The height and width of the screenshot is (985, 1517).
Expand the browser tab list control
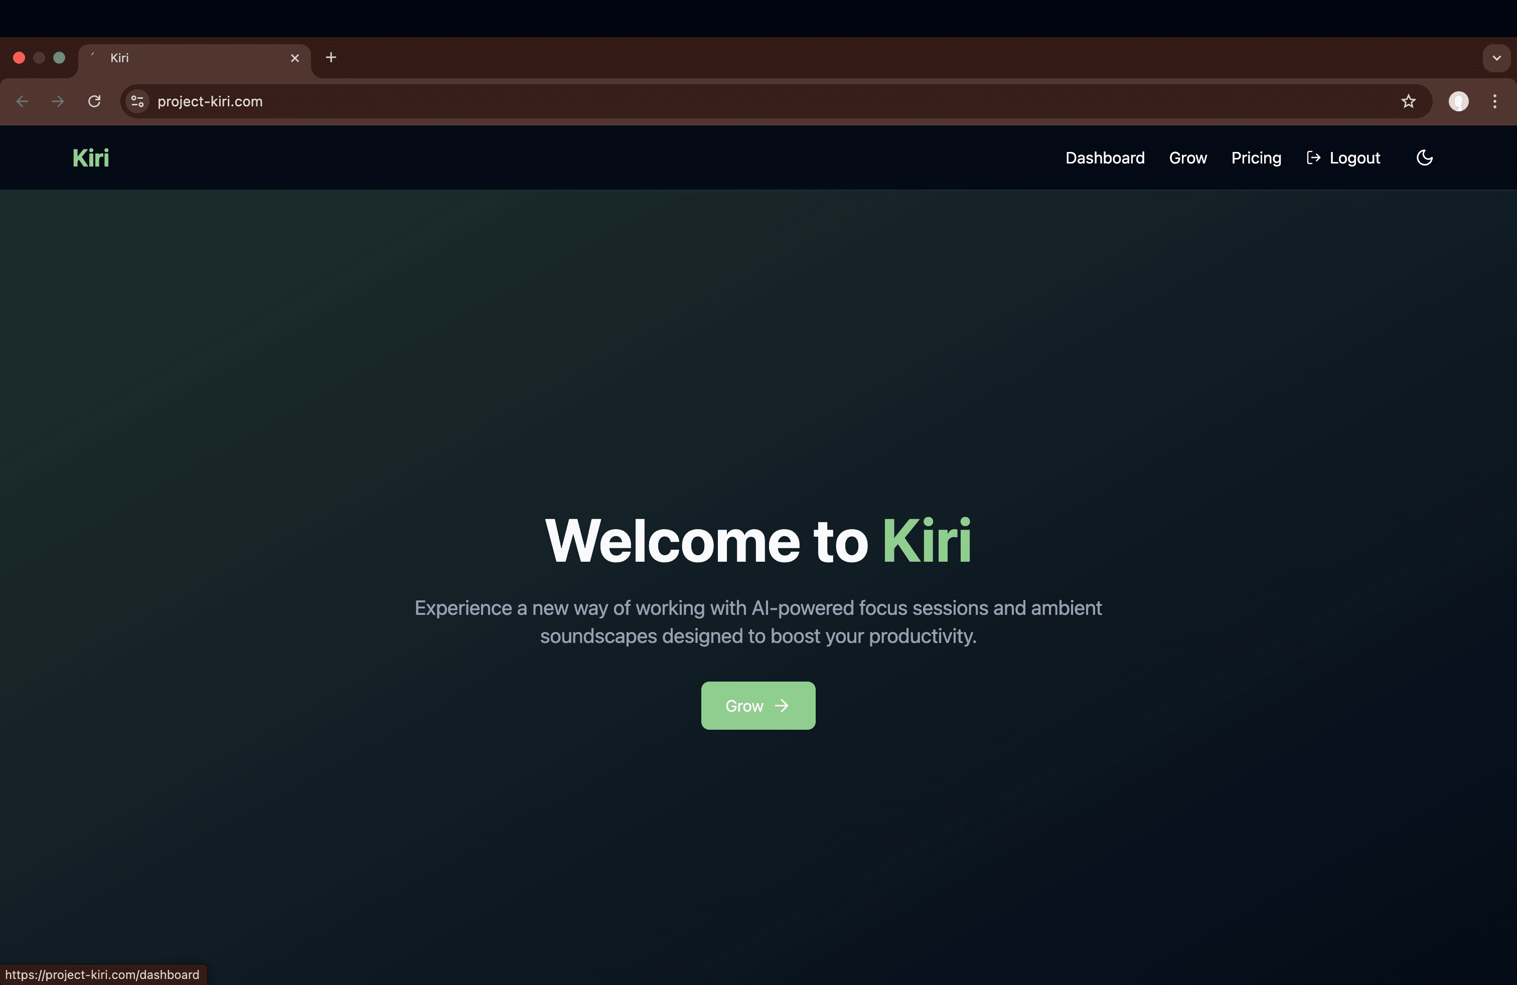point(1496,58)
